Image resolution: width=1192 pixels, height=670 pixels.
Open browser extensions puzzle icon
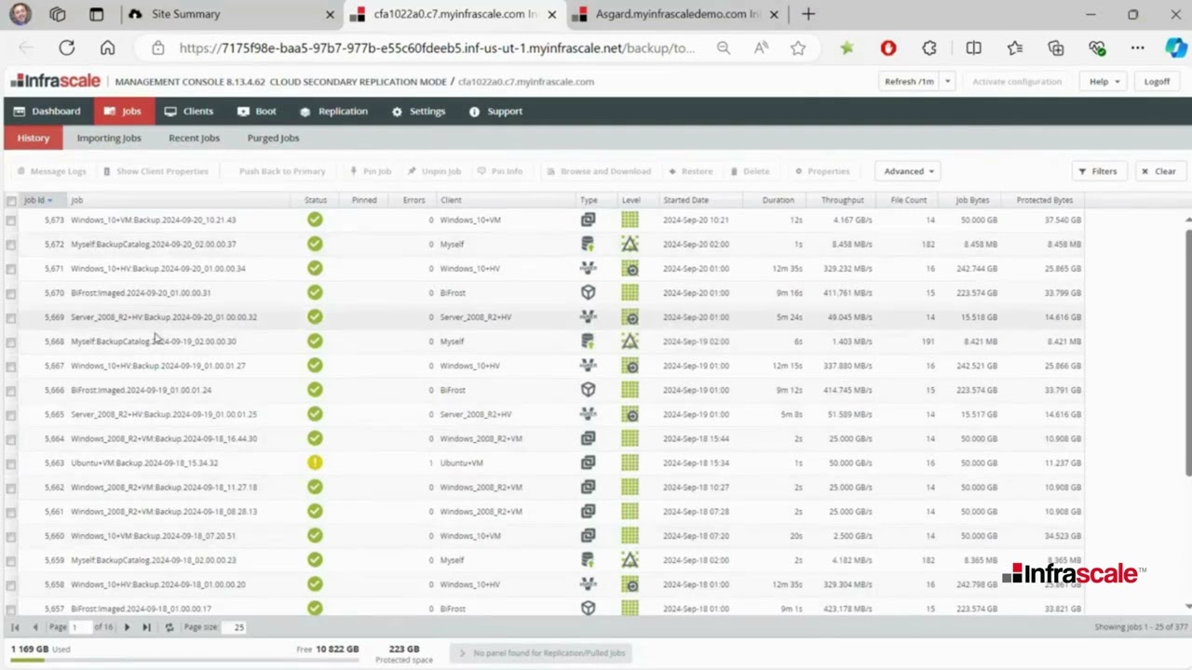tap(929, 48)
